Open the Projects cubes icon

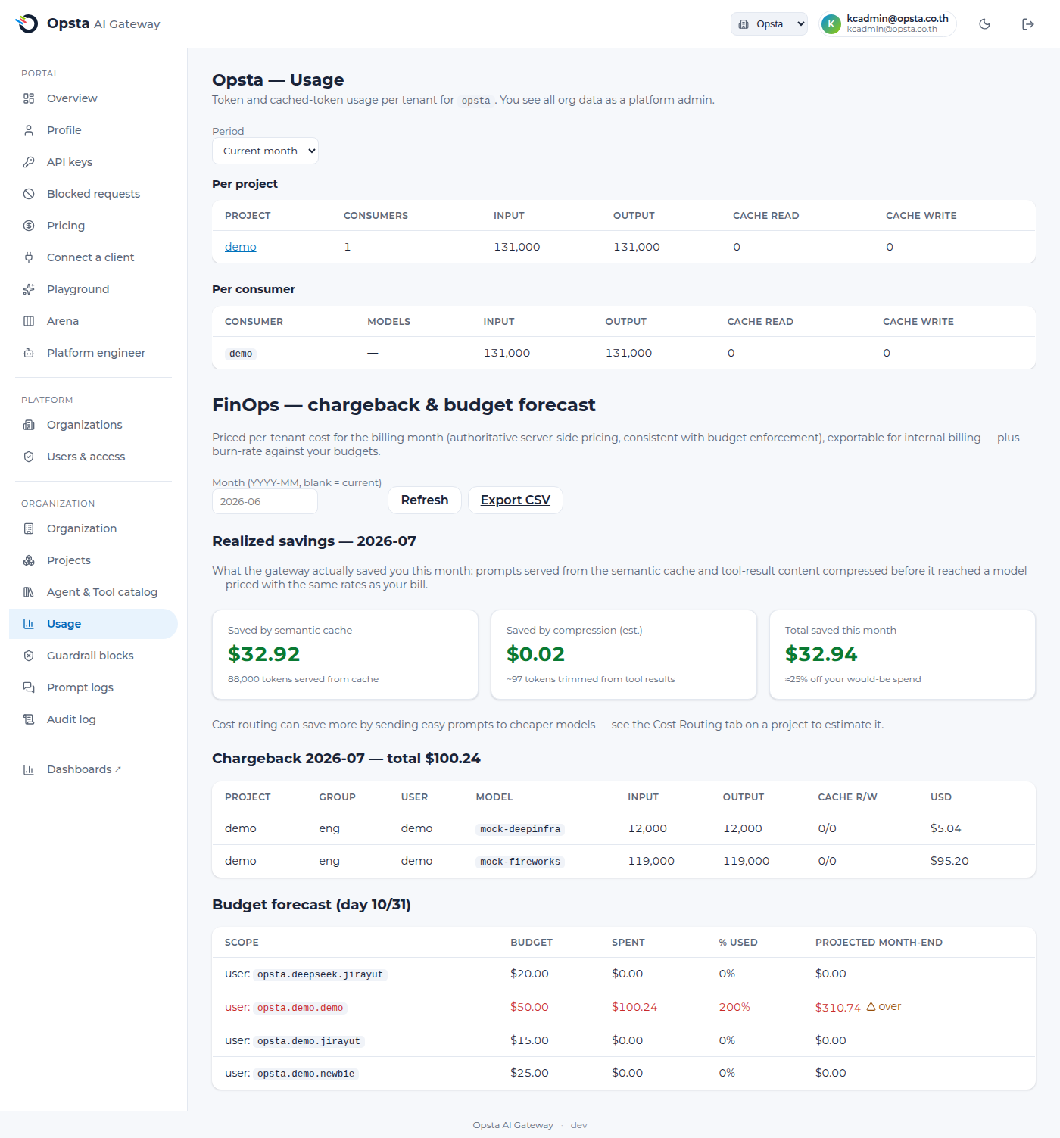pos(29,560)
